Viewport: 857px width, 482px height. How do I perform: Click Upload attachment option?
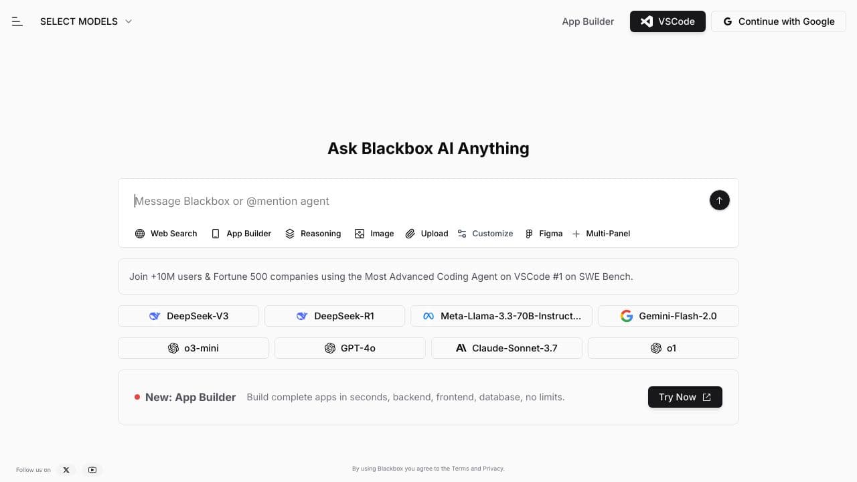426,234
